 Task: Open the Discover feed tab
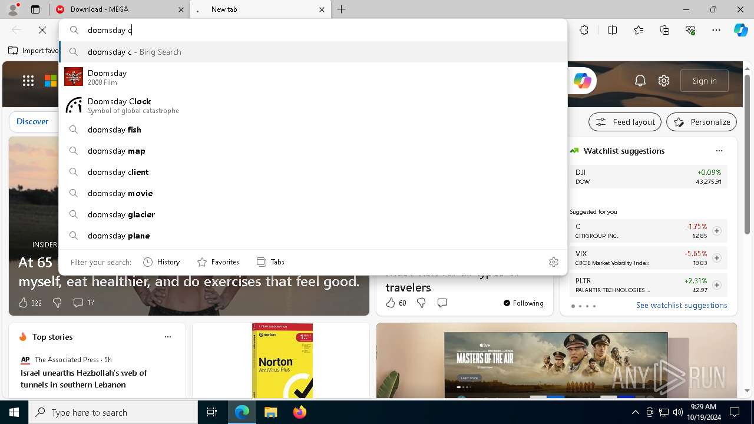(x=32, y=121)
